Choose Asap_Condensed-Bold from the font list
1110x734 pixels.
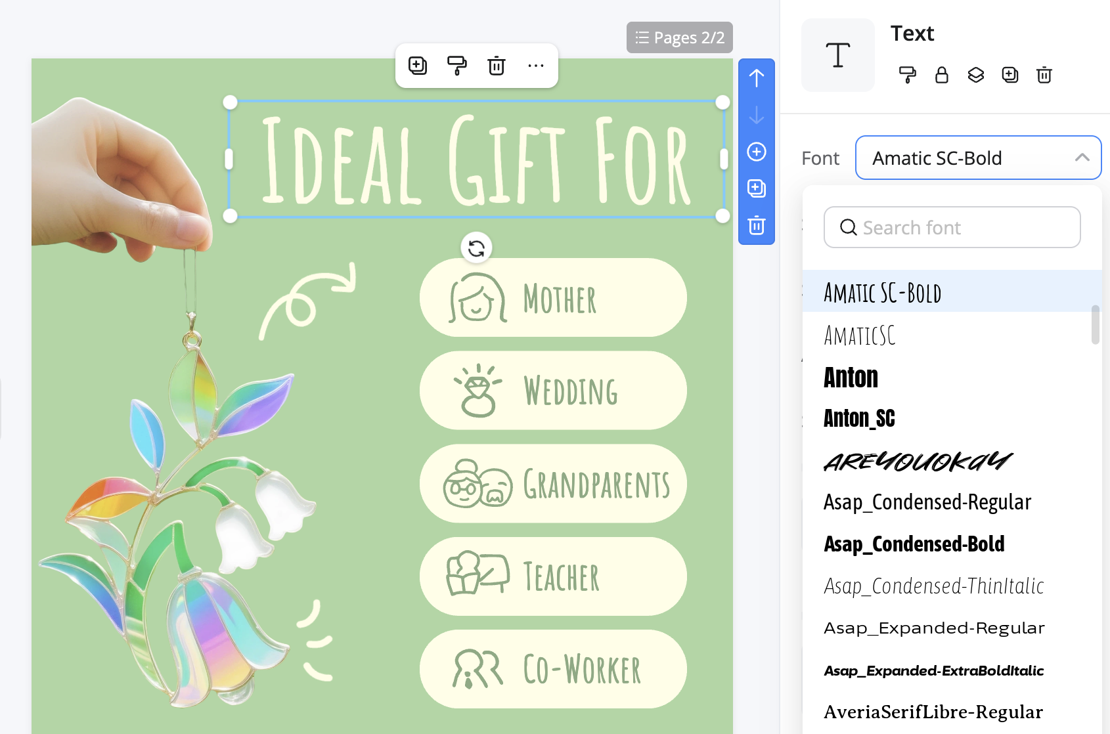coord(914,544)
